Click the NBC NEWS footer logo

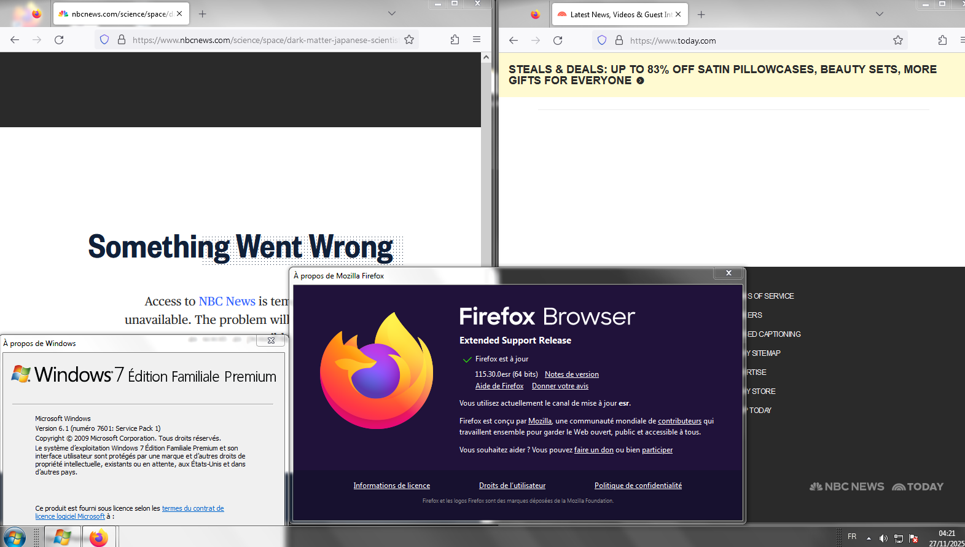(847, 487)
